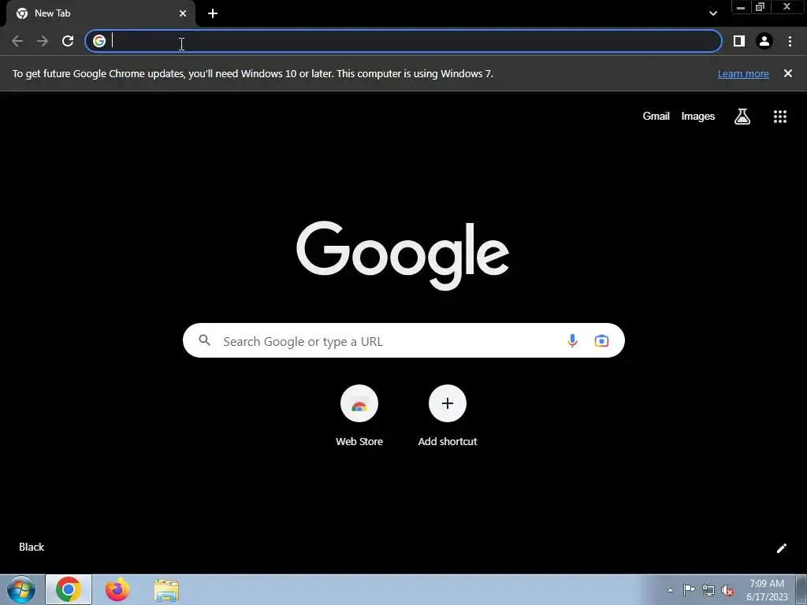This screenshot has height=605, width=807.
Task: Open the Google apps grid
Action: [x=780, y=117]
